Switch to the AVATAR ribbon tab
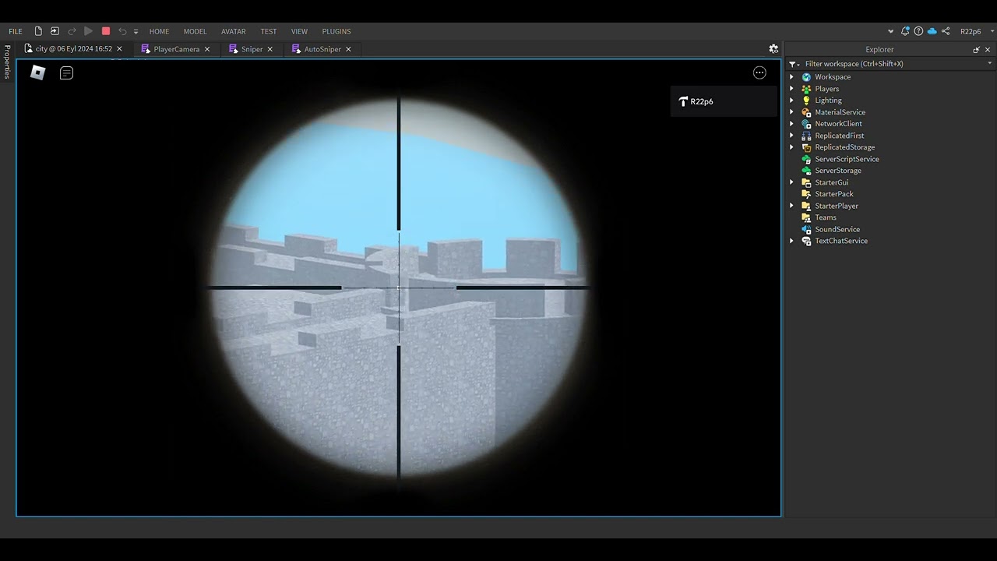 (x=234, y=31)
